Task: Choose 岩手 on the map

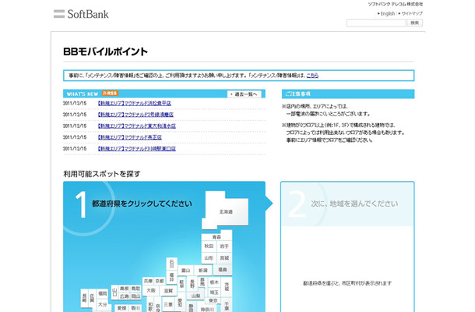Action: tap(224, 246)
